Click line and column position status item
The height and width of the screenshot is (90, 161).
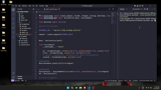(x=111, y=80)
